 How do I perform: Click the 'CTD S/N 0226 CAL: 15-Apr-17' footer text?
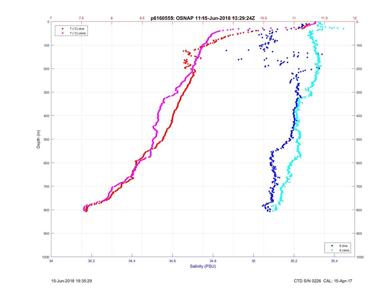(323, 281)
